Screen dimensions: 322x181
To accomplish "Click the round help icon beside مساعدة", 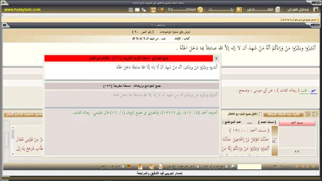I will click(200, 10).
